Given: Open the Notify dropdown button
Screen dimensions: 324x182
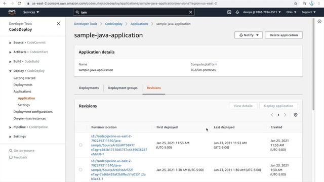Looking at the screenshot, I should tap(249, 35).
